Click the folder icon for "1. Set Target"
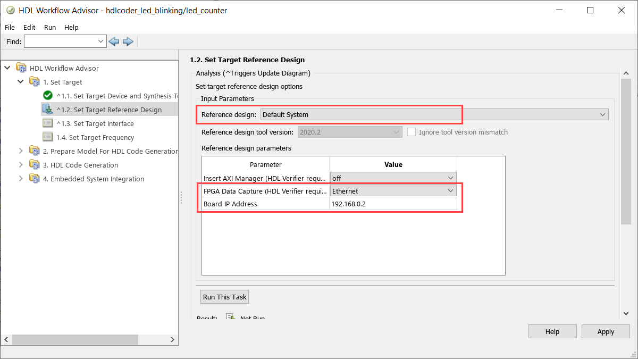Image resolution: width=638 pixels, height=359 pixels. pyautogui.click(x=34, y=82)
